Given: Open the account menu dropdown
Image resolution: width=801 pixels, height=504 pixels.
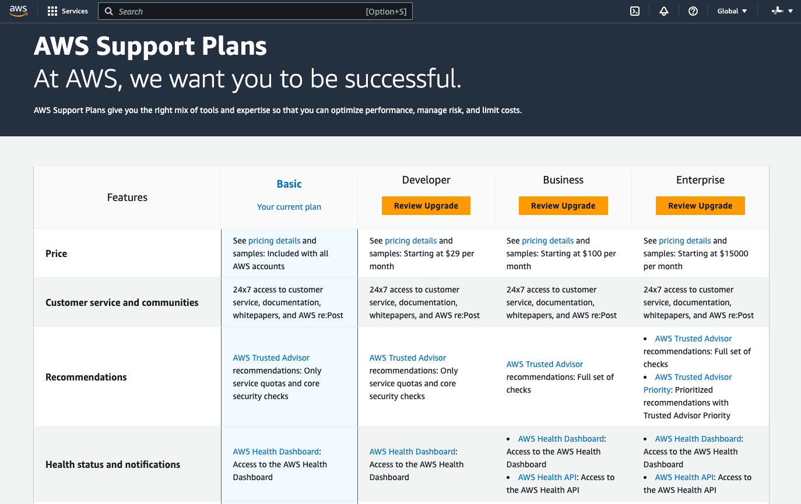Looking at the screenshot, I should pos(782,11).
